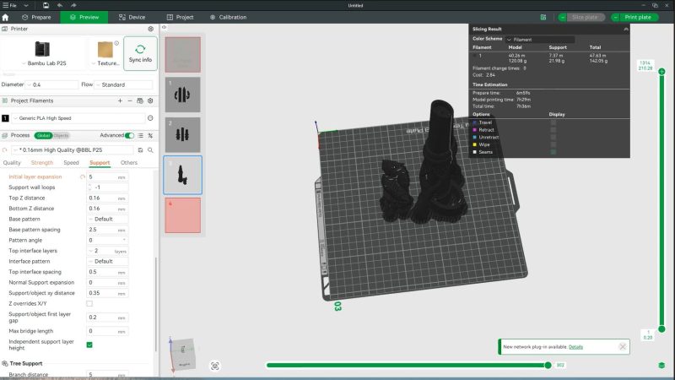The width and height of the screenshot is (675, 380).
Task: Uncheck Independent support layer height
Action: (x=89, y=345)
